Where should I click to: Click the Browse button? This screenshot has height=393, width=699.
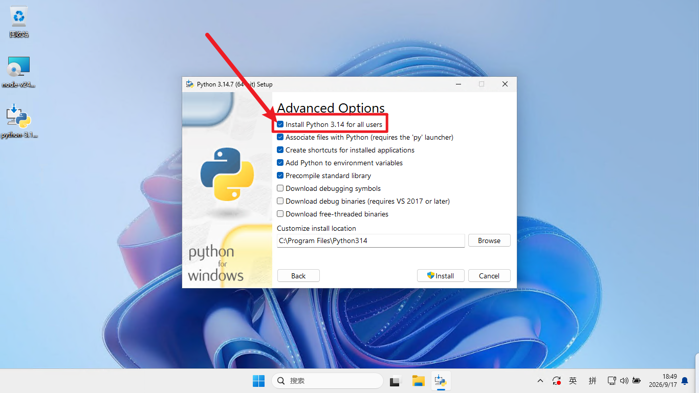click(x=489, y=241)
